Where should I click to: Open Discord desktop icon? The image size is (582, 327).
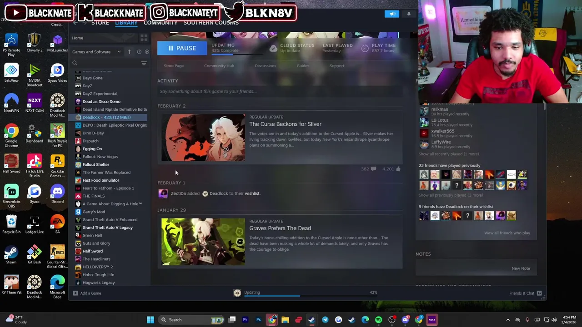57,194
